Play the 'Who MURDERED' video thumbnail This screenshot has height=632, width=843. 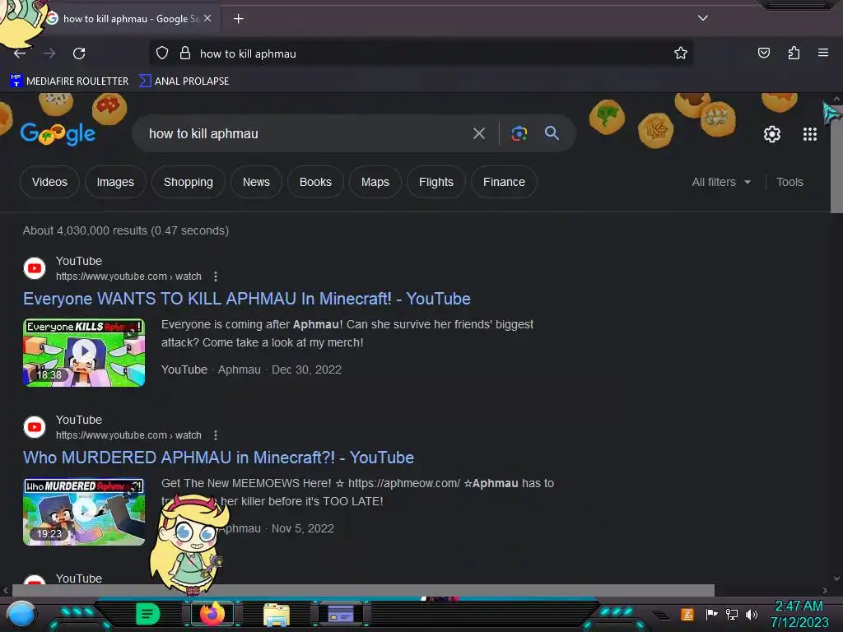pyautogui.click(x=84, y=512)
